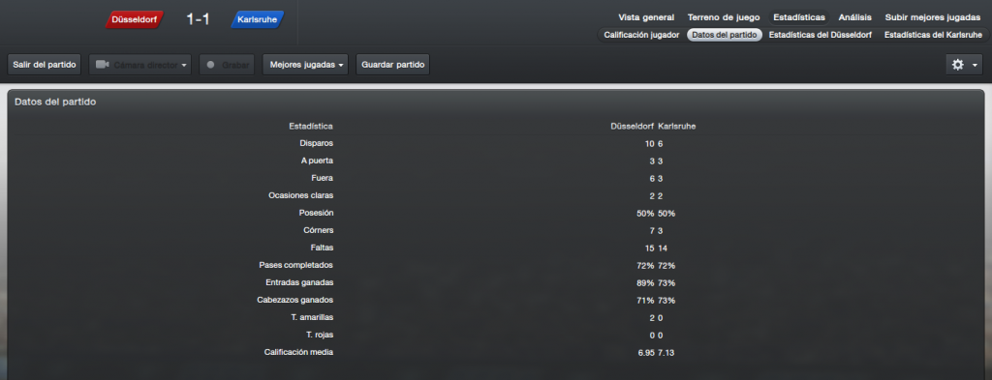Open the Terreno de juego tab
Screen dimensions: 992x380
724,17
